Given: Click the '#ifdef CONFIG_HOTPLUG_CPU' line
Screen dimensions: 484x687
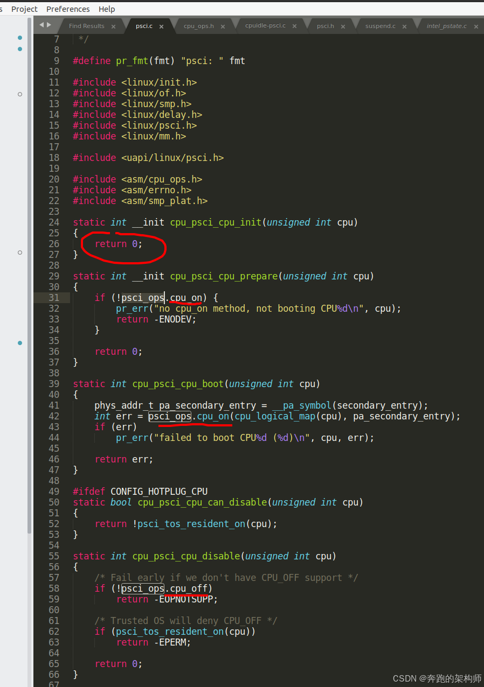Looking at the screenshot, I should [x=140, y=492].
